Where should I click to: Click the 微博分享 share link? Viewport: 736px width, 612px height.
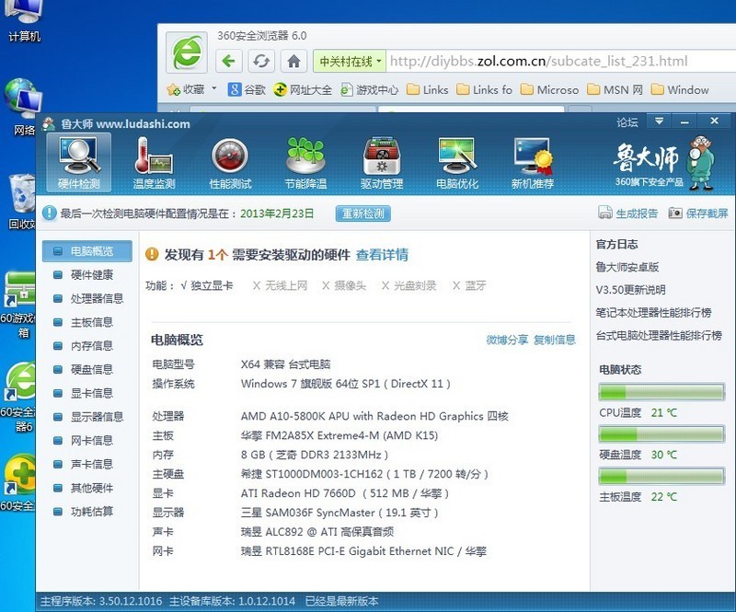(507, 340)
